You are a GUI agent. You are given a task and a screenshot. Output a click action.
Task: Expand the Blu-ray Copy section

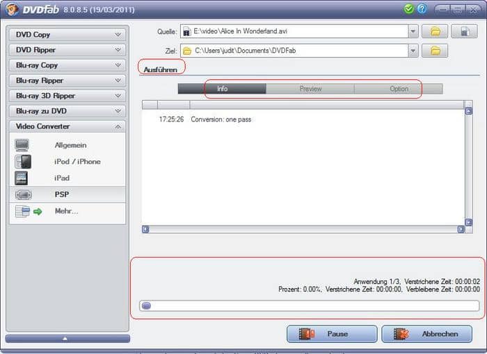(67, 65)
